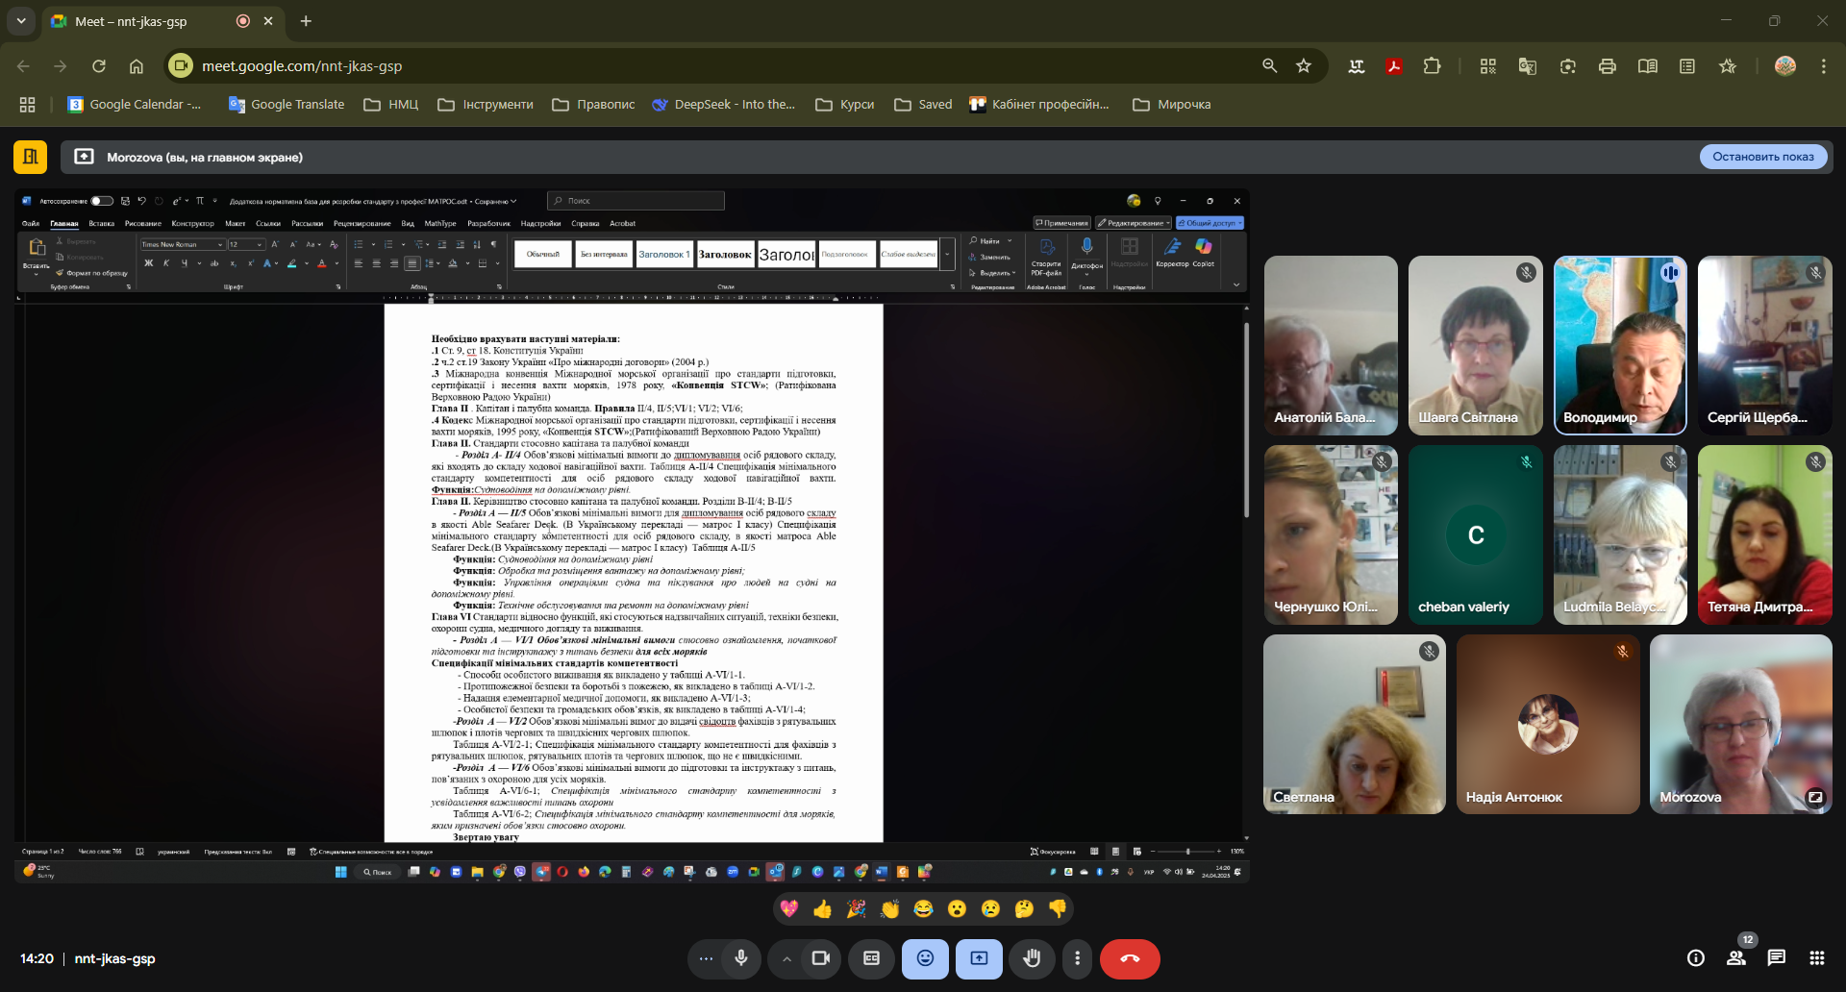Turn off the camera
The image size is (1846, 992).
point(820,958)
